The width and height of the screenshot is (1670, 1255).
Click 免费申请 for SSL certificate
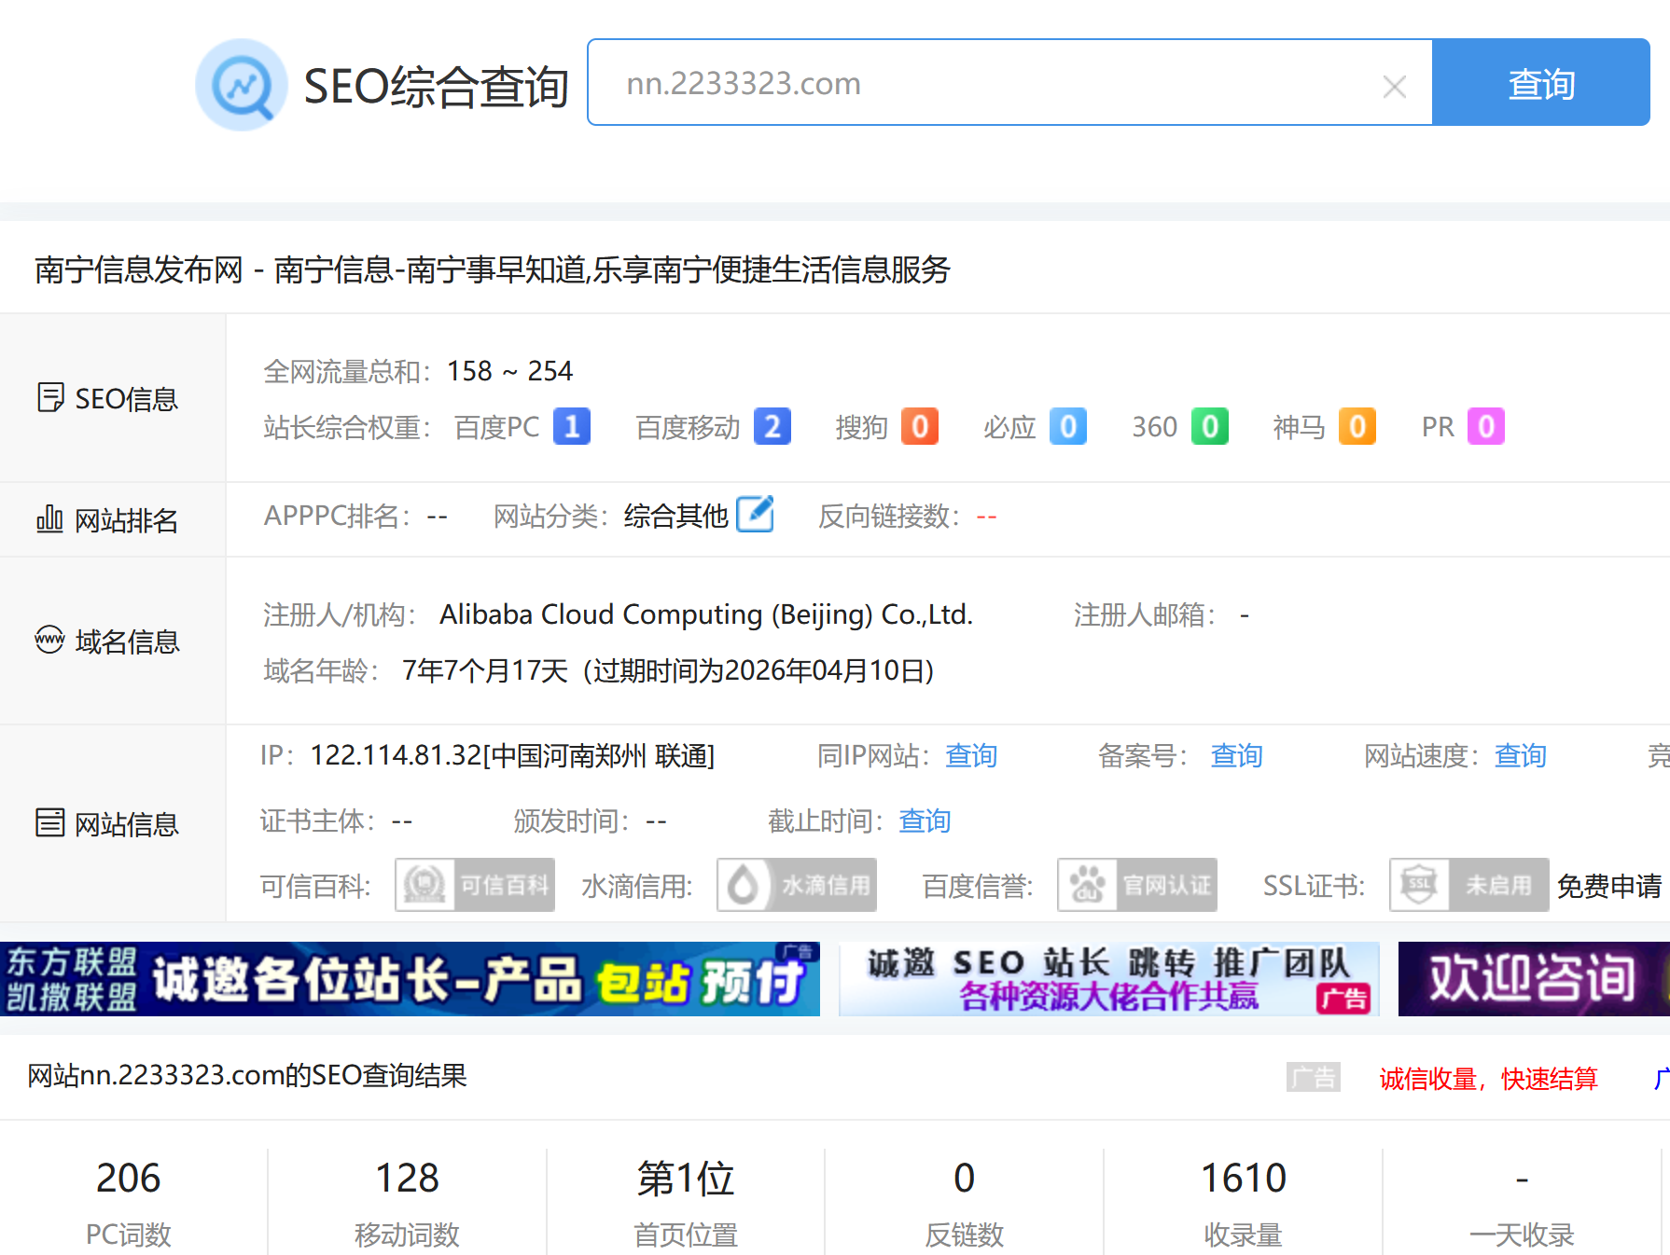pyautogui.click(x=1608, y=886)
